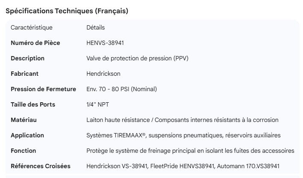Select the Fonction row label
Viewport: 303px width, 178px height.
click(x=23, y=151)
